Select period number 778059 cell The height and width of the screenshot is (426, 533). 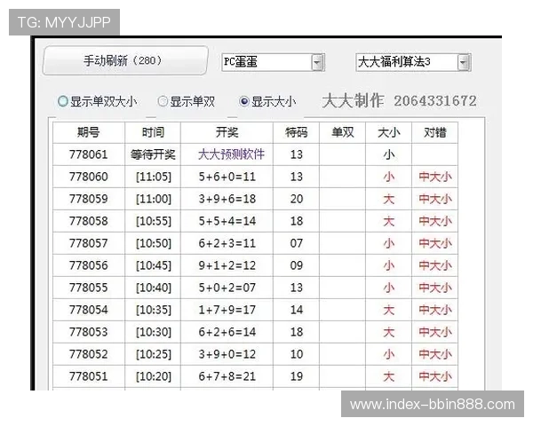[x=89, y=199]
